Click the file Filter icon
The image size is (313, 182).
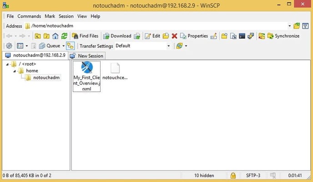click(305, 26)
